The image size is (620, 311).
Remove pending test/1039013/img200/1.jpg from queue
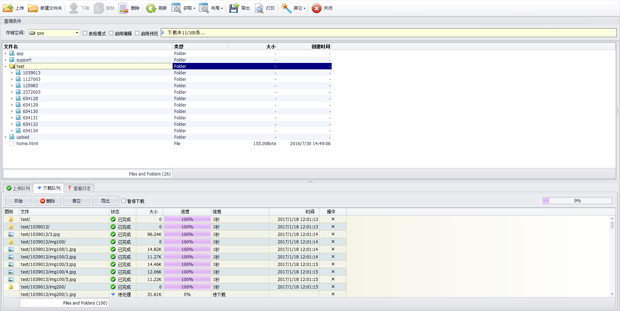point(333,294)
